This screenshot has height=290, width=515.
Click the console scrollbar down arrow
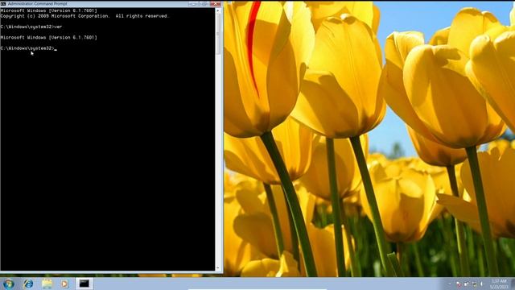[218, 268]
